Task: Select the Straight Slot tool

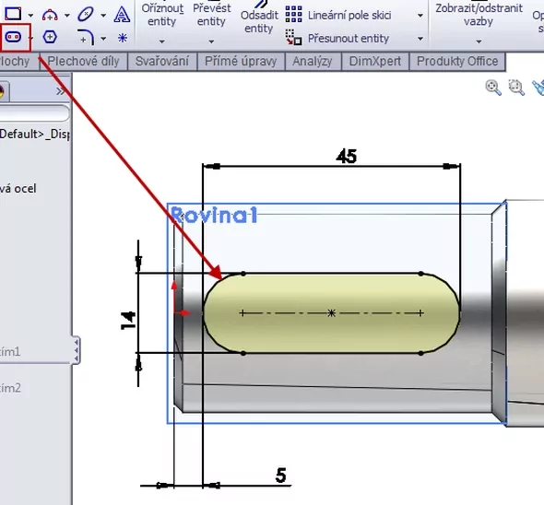Action: (13, 37)
